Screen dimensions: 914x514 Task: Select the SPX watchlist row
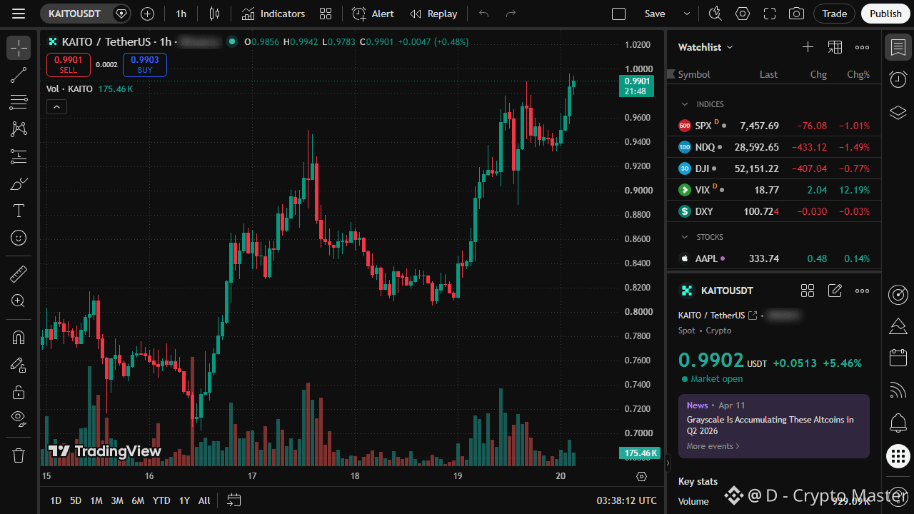click(774, 126)
